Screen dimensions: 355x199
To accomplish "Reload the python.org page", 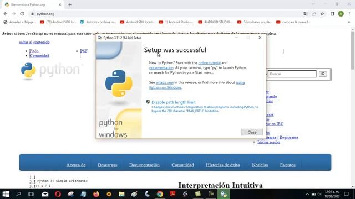I will coord(22,14).
